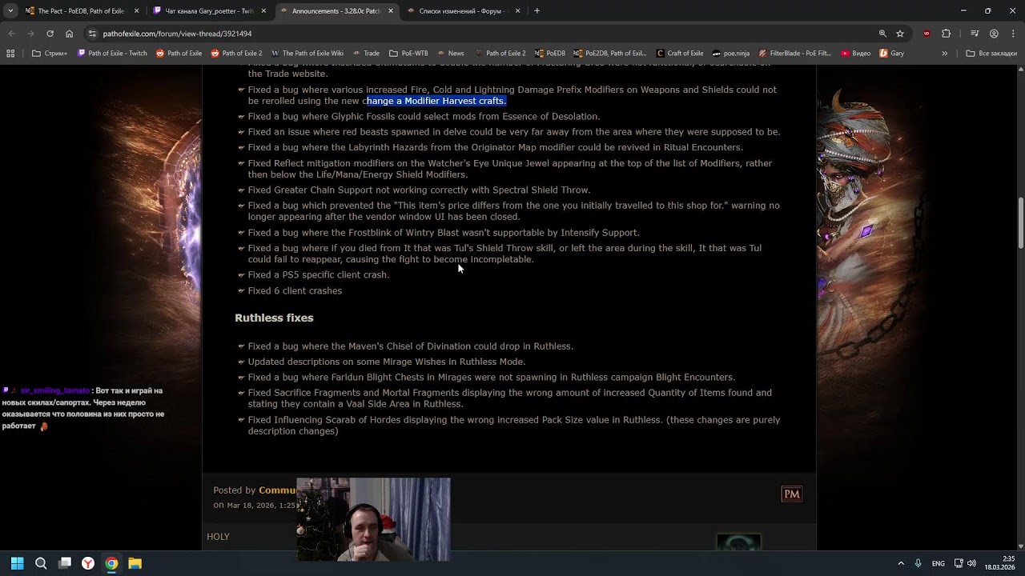This screenshot has height=576, width=1025.
Task: Click 'Fixed a PS5 specific client crash.' line
Action: coord(319,274)
